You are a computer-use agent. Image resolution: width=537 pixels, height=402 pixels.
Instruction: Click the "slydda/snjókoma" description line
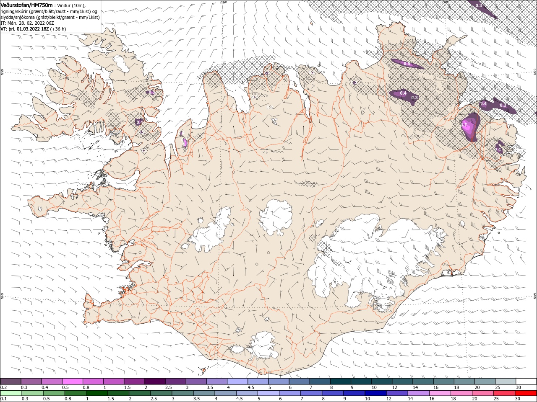click(50, 17)
